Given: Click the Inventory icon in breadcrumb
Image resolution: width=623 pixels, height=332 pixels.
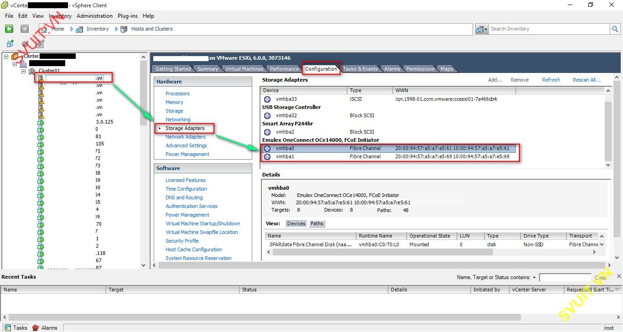Looking at the screenshot, I should 79,29.
